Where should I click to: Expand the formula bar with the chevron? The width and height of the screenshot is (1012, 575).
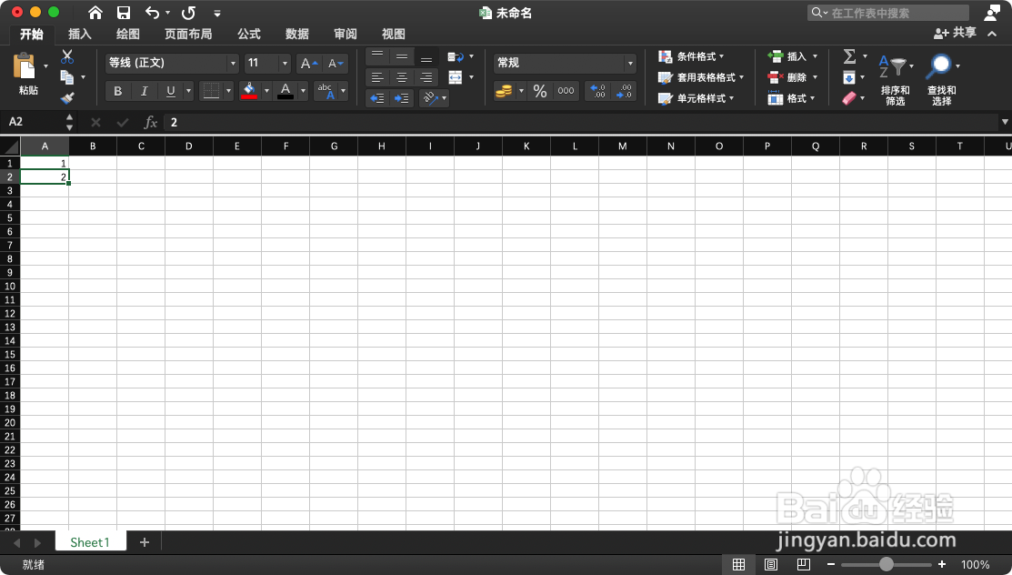click(x=1004, y=122)
